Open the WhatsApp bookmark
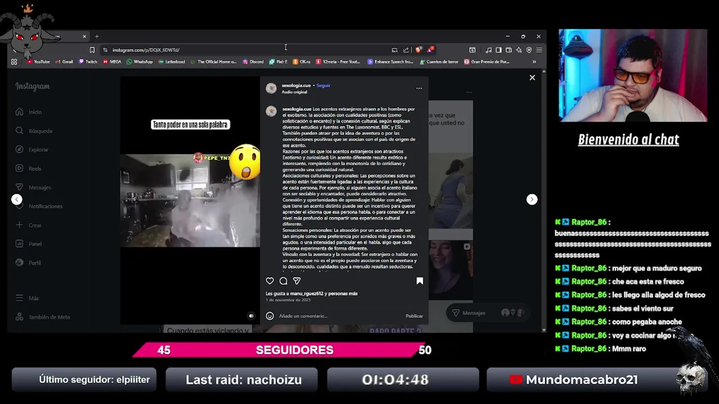The height and width of the screenshot is (404, 719). [x=139, y=62]
